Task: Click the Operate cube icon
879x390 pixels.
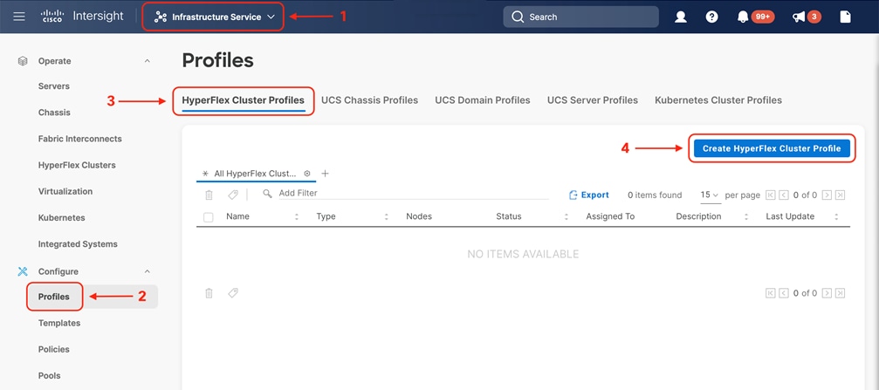Action: pos(23,61)
